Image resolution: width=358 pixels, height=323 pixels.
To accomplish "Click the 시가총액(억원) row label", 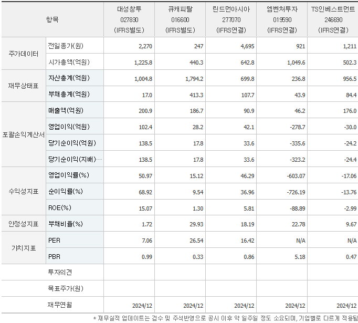I will pyautogui.click(x=69, y=62).
